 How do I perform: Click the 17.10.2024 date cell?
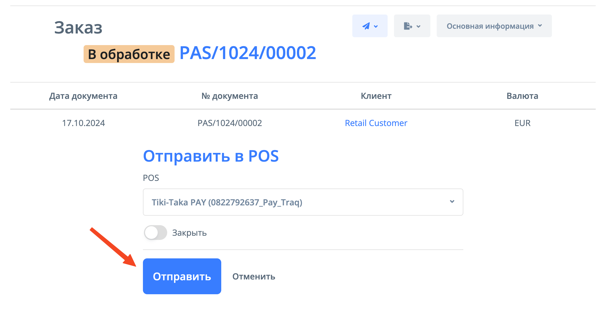coord(83,123)
